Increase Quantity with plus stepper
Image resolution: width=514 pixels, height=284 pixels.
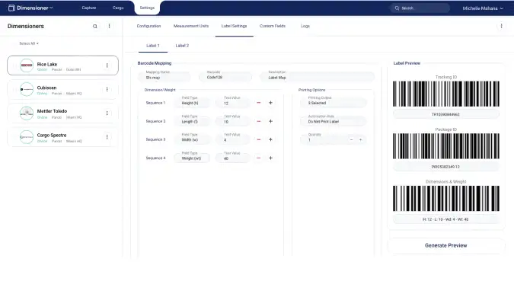361,139
